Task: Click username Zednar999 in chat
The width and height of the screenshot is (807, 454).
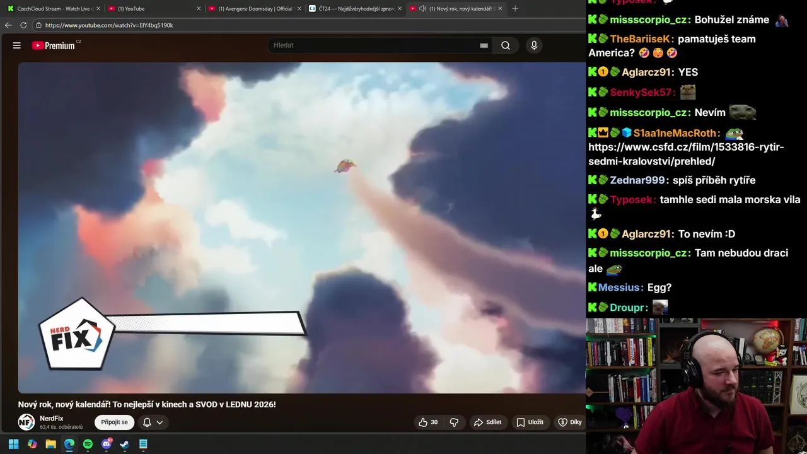Action: click(637, 180)
